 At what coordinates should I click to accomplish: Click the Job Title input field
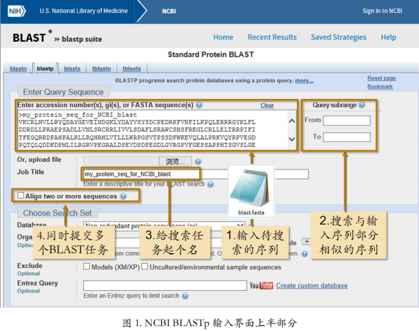click(196, 174)
